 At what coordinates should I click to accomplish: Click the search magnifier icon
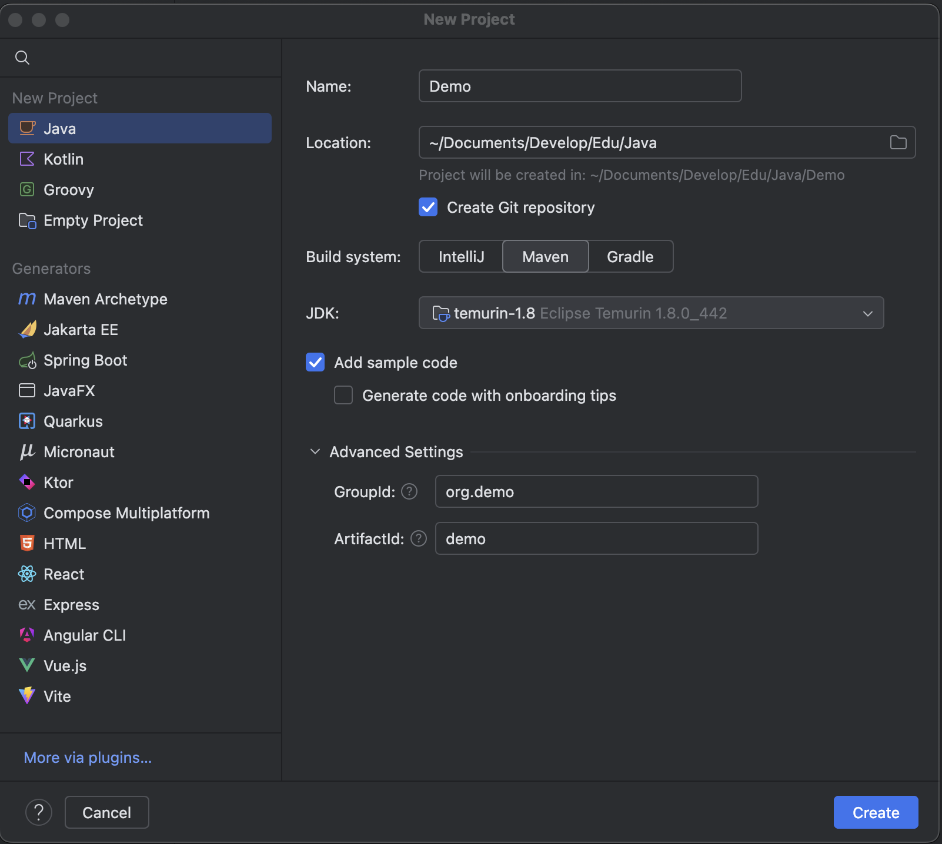22,58
